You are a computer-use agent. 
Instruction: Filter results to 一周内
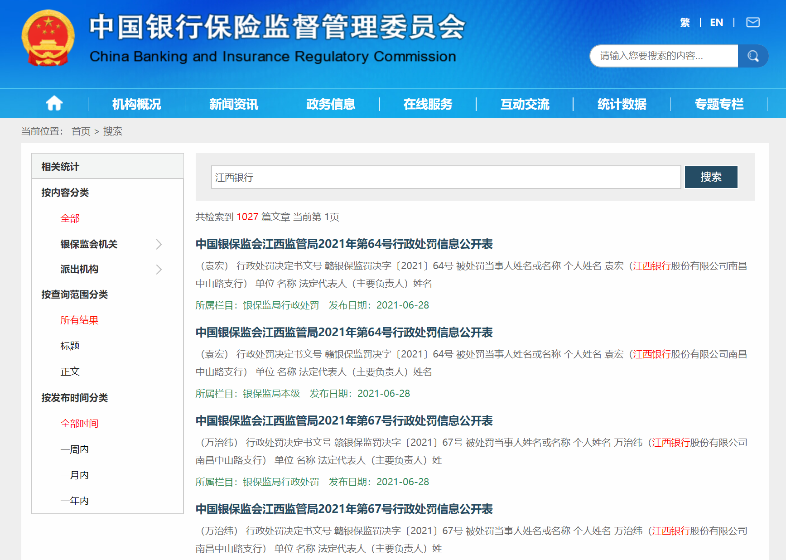tap(74, 449)
